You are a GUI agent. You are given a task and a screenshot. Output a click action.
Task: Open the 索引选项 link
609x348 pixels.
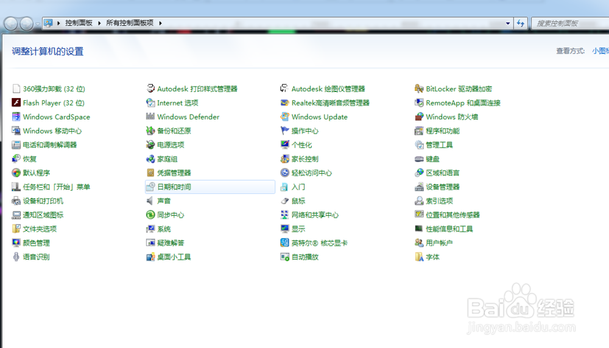pyautogui.click(x=439, y=201)
